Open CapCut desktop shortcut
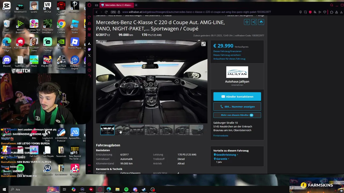 tap(7, 8)
